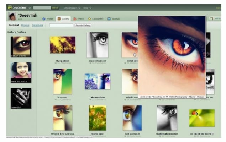Click the Journal page icon
This screenshot has height=142, width=226.
click(x=109, y=19)
